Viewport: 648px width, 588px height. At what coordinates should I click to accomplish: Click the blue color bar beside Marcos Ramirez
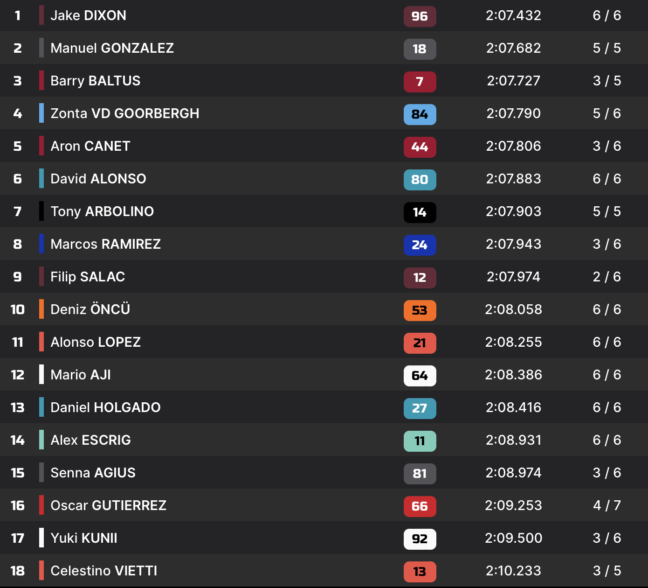(x=41, y=244)
